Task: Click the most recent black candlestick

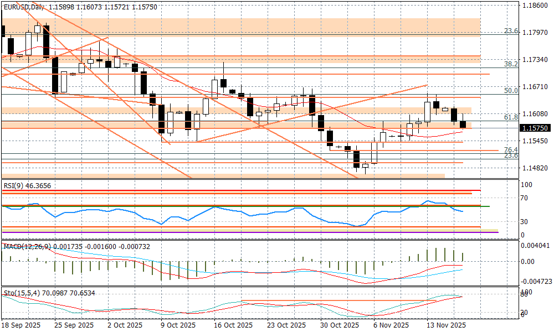Action: 463,125
